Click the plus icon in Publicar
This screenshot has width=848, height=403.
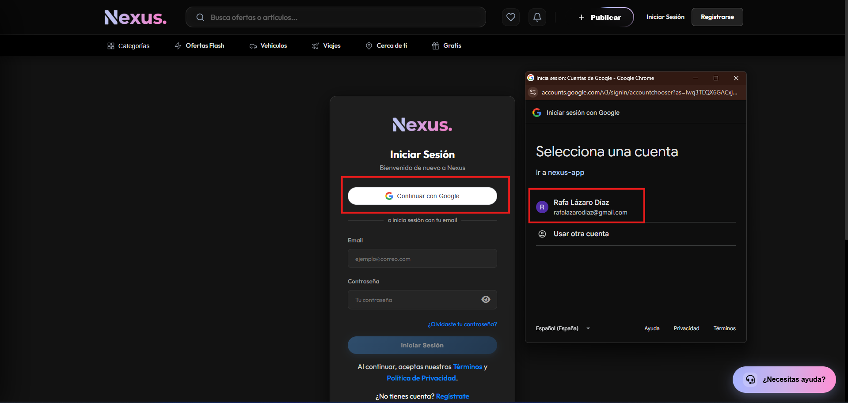click(x=582, y=17)
